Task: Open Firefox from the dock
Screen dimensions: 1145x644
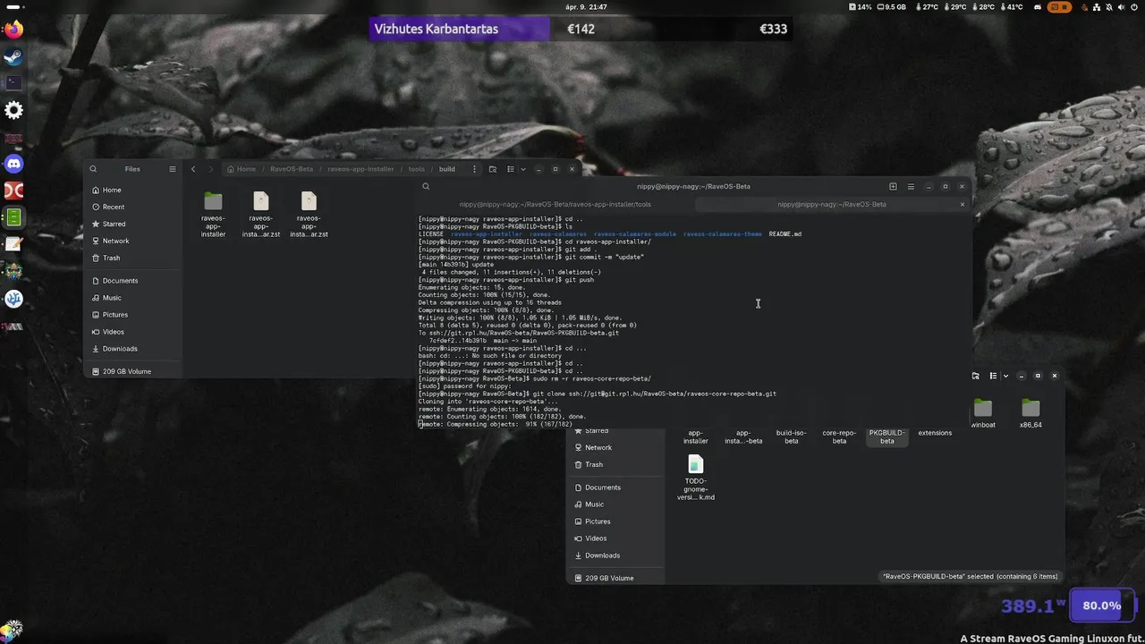Action: 13,30
